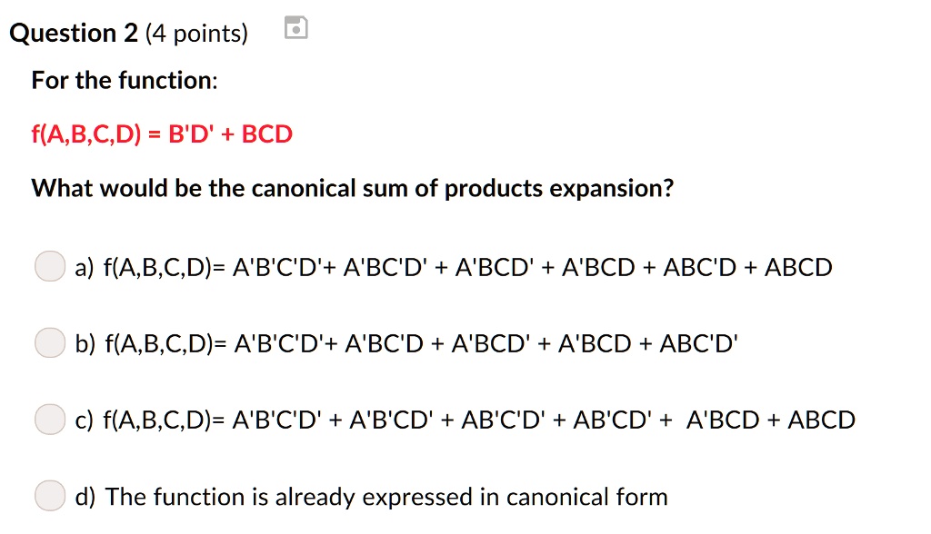This screenshot has height=534, width=931.
Task: Select radio button for answer a
Action: [x=50, y=266]
